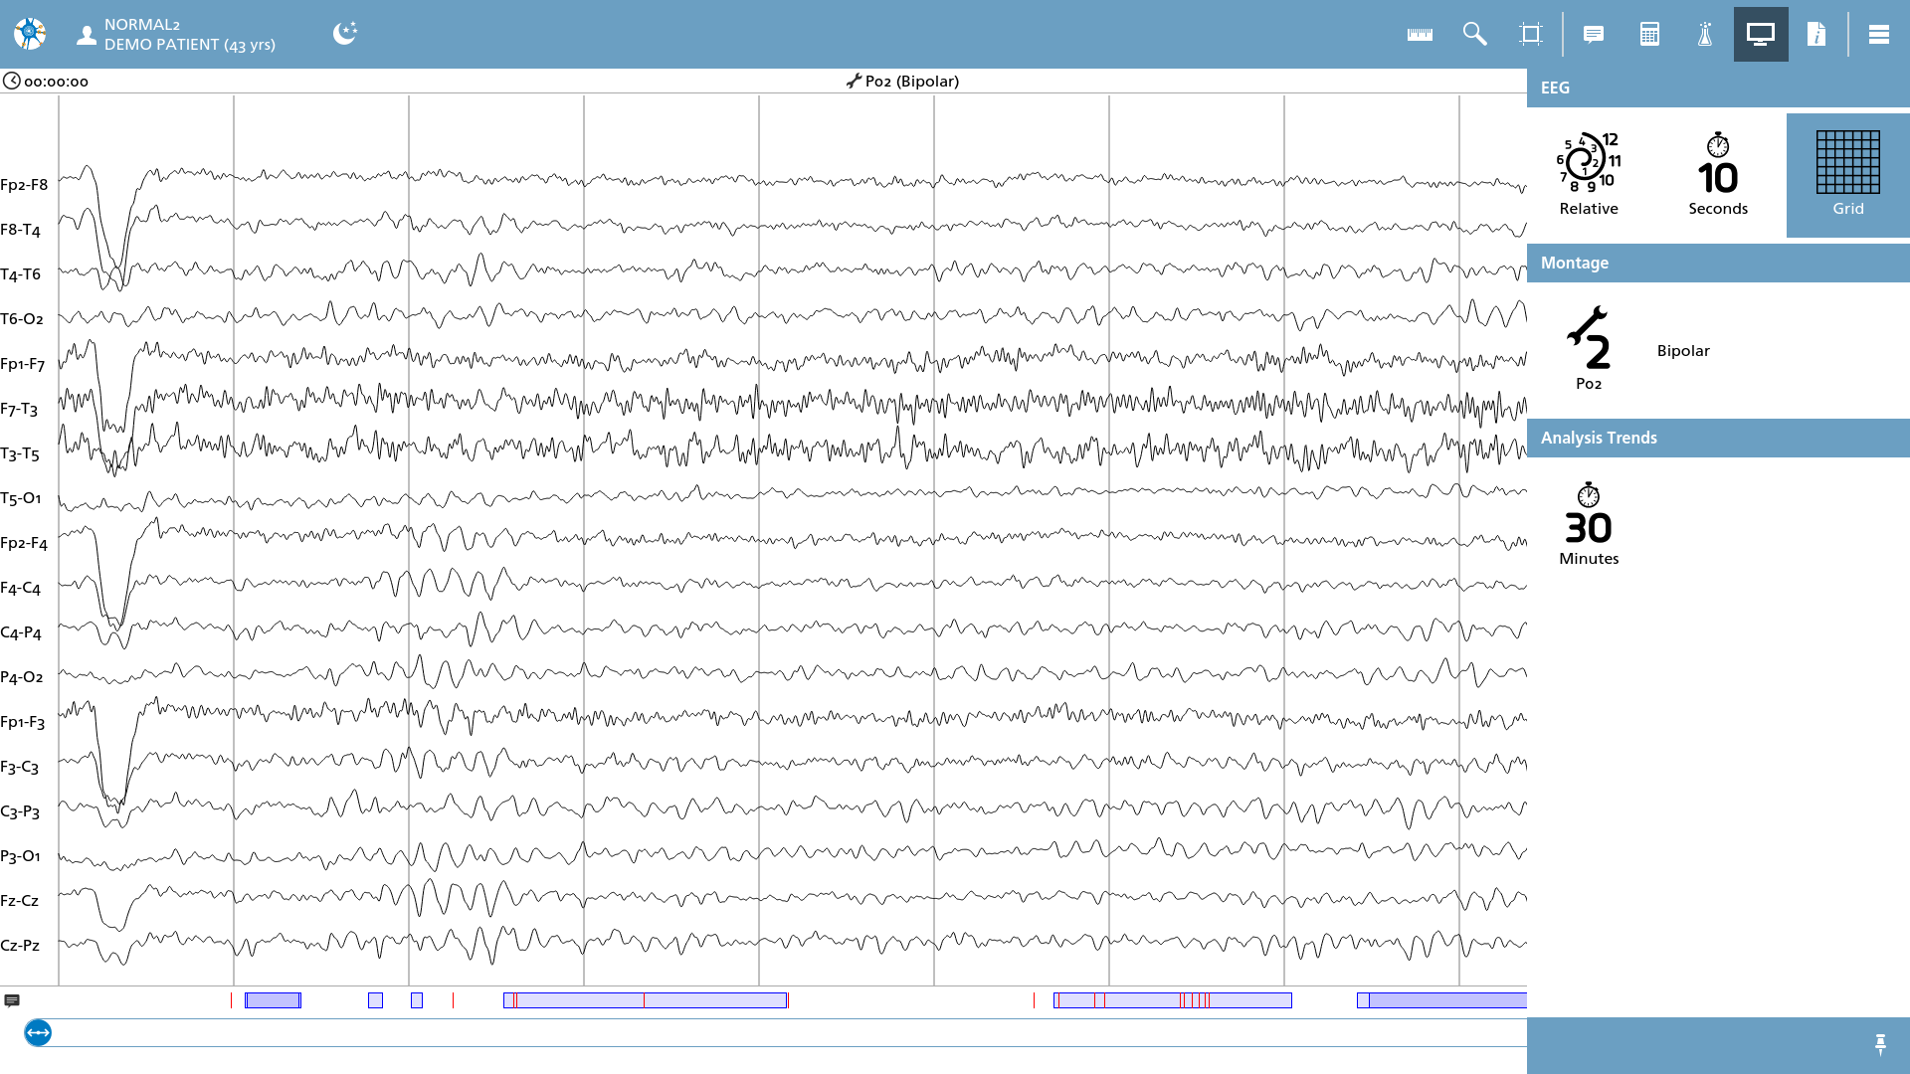Open the hamburger main menu
The image size is (1910, 1074).
[x=1879, y=35]
